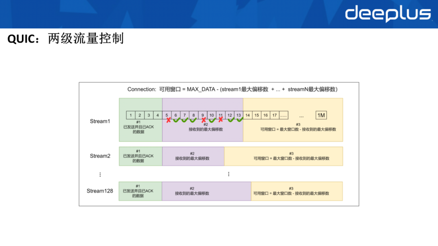The height and width of the screenshot is (246, 438).
Task: Click Stream128's "可用窗口 = 最大窗口数" formula
Action: pos(291,193)
